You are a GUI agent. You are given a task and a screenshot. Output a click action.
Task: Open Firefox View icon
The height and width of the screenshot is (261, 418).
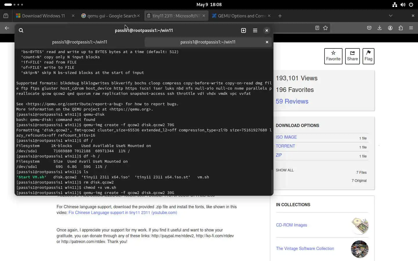(x=6, y=16)
